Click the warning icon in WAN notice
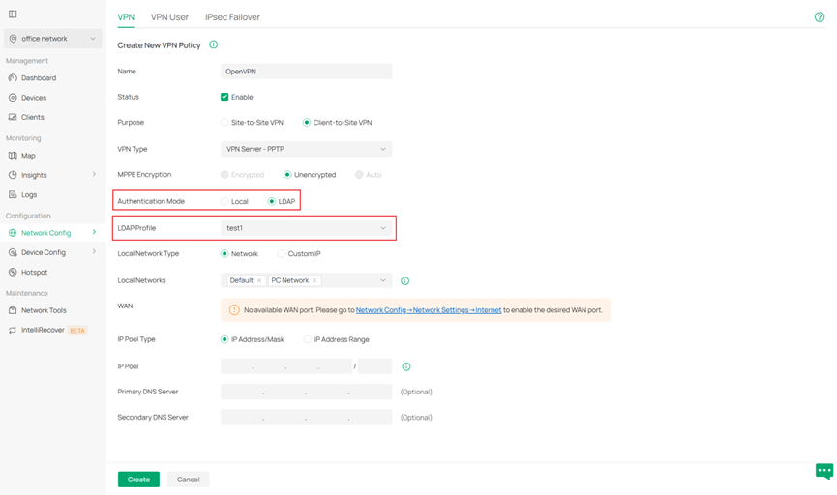 click(234, 310)
